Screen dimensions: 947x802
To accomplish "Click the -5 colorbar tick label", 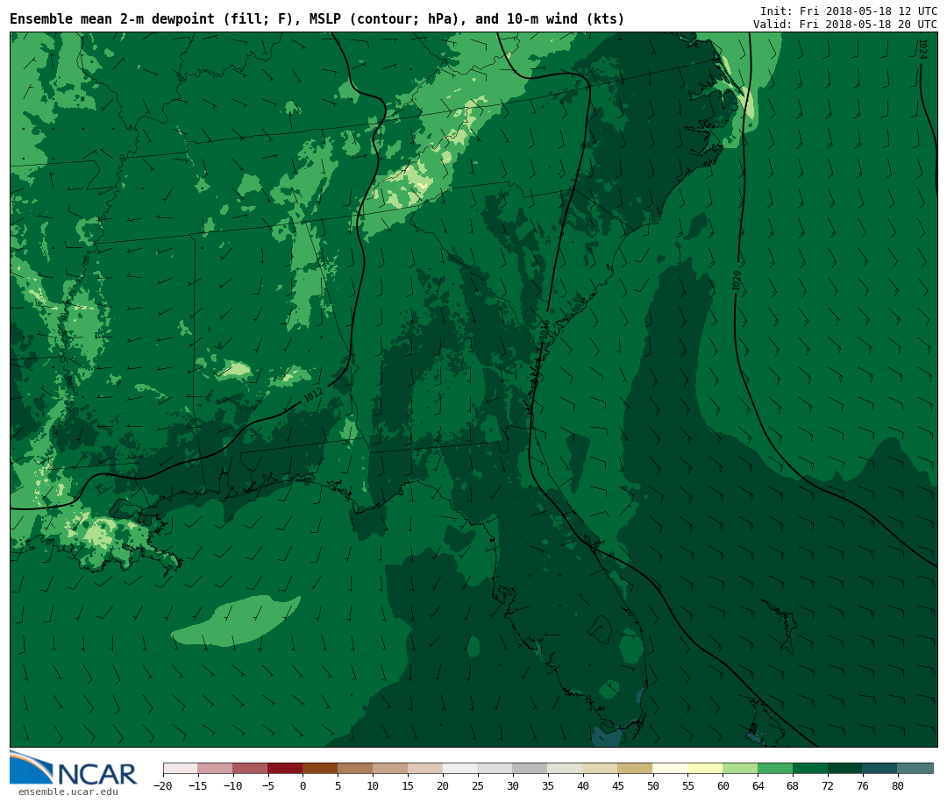I will 268,785.
